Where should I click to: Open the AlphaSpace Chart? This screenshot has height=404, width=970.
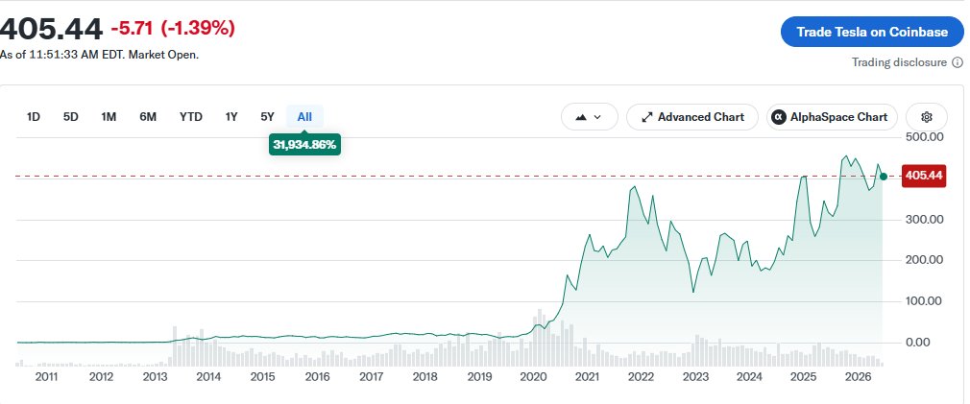832,117
